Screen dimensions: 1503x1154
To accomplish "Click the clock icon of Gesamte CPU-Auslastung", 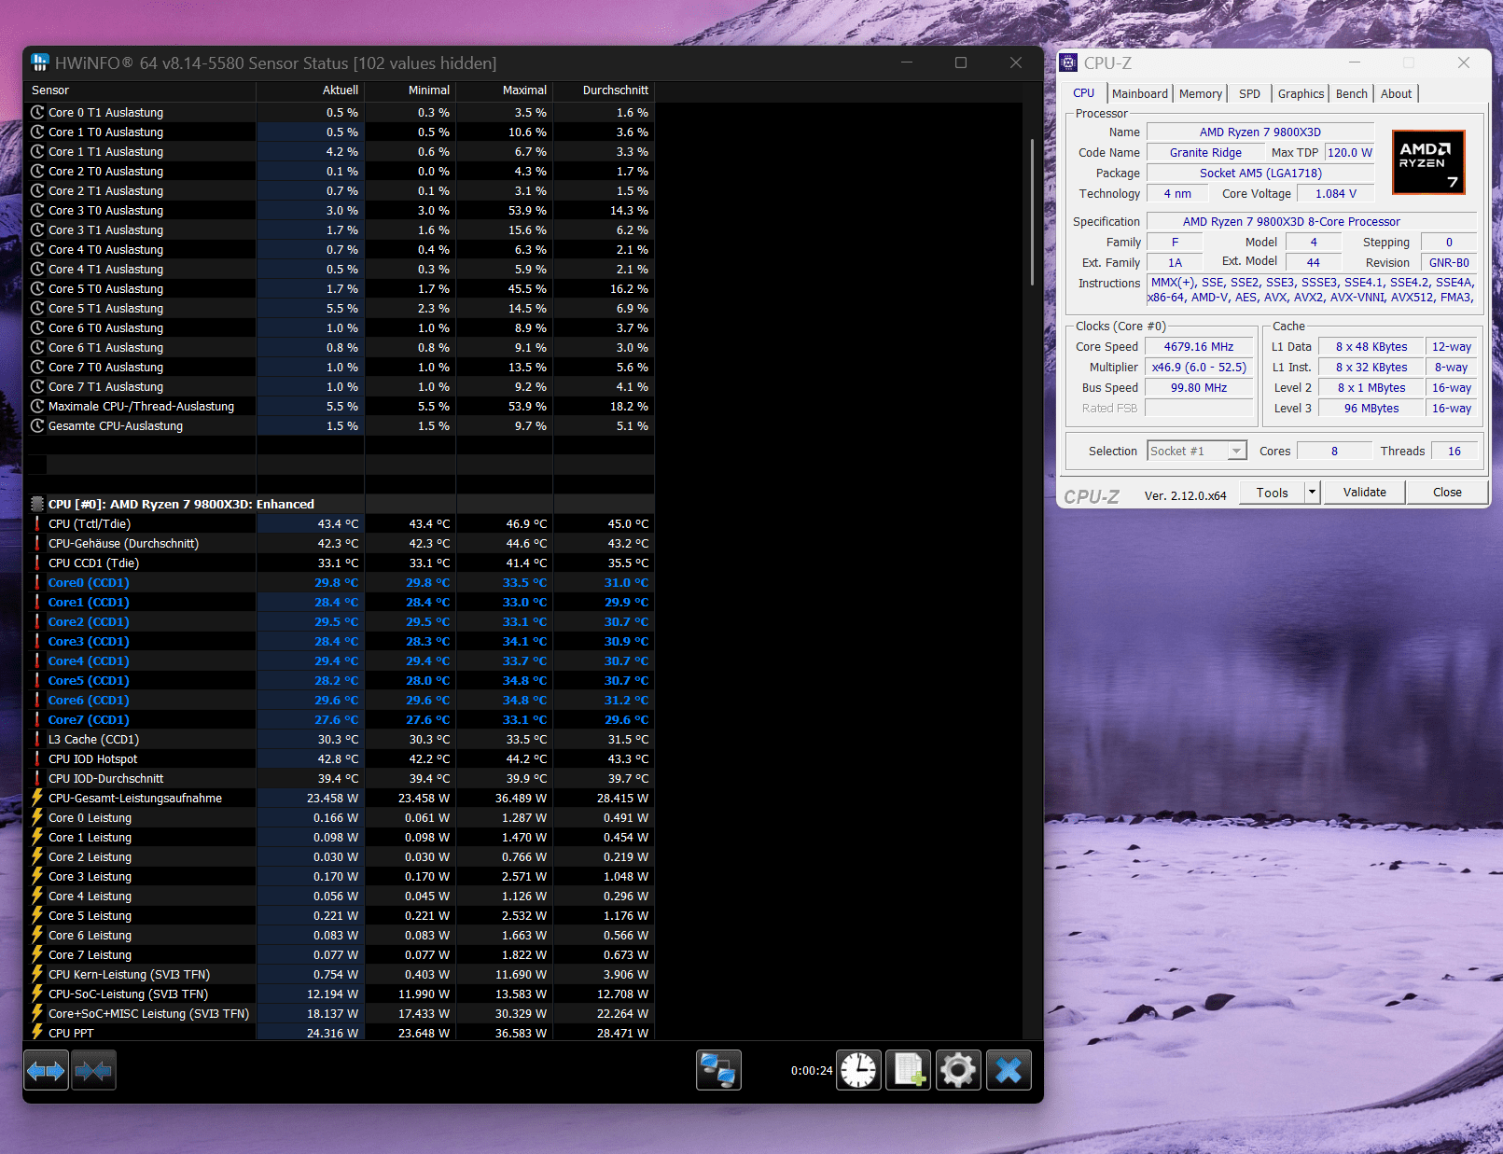I will point(37,425).
